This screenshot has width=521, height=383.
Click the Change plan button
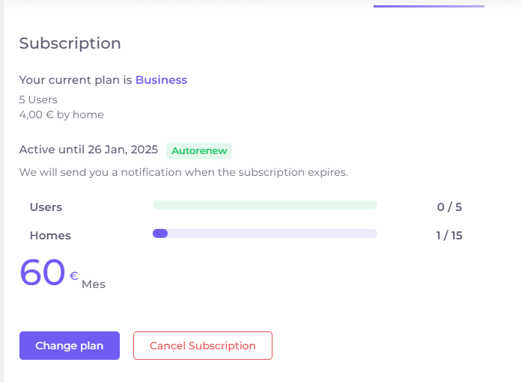coord(70,346)
